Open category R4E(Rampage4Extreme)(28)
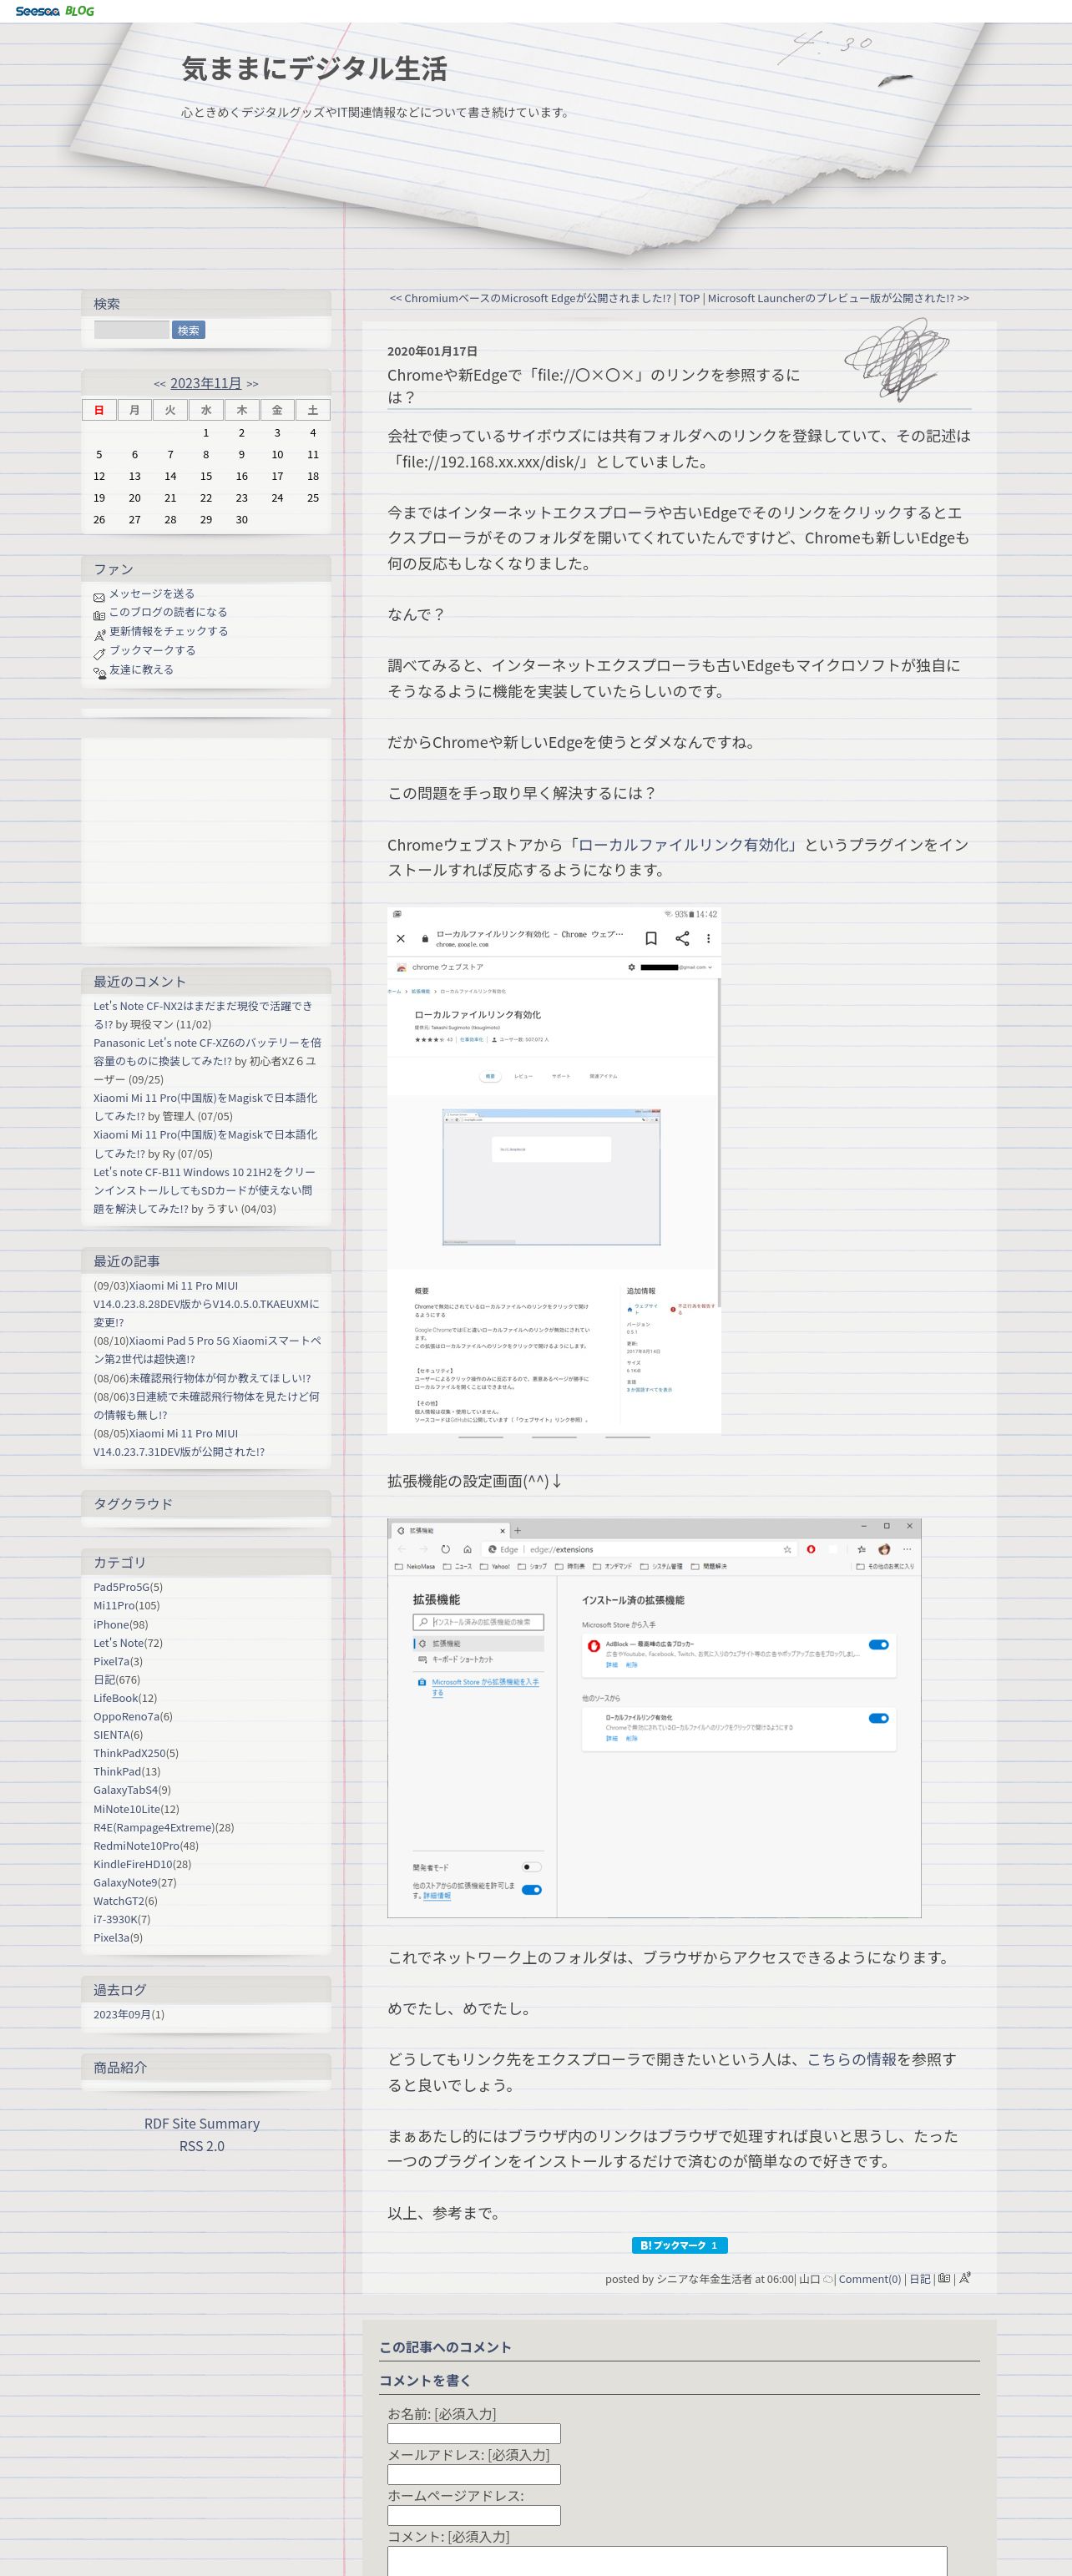This screenshot has height=2576, width=1072. pos(164,1827)
